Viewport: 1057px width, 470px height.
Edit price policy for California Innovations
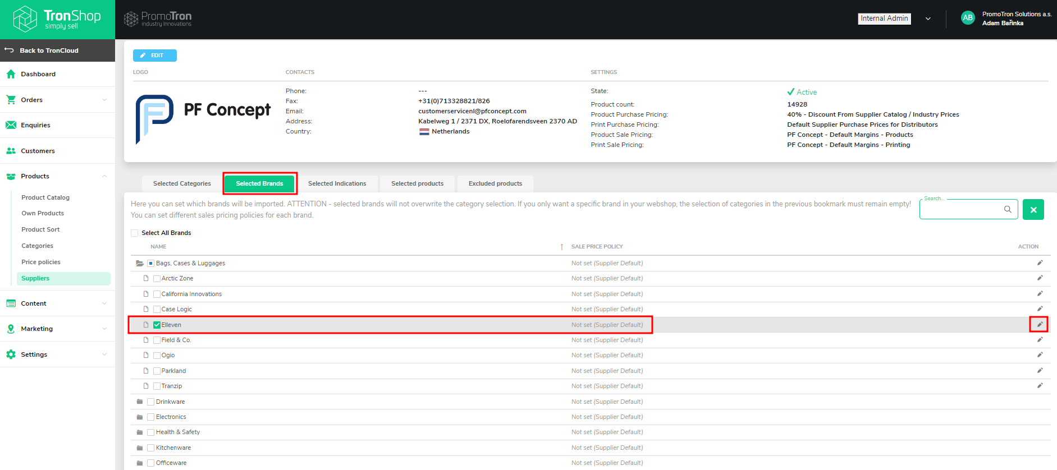click(x=1040, y=294)
